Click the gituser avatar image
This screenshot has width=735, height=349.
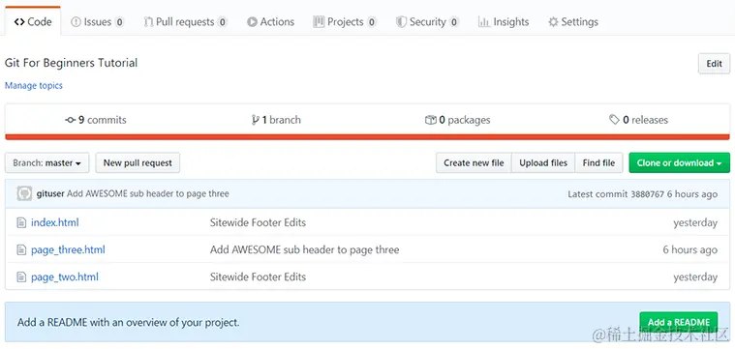(24, 193)
